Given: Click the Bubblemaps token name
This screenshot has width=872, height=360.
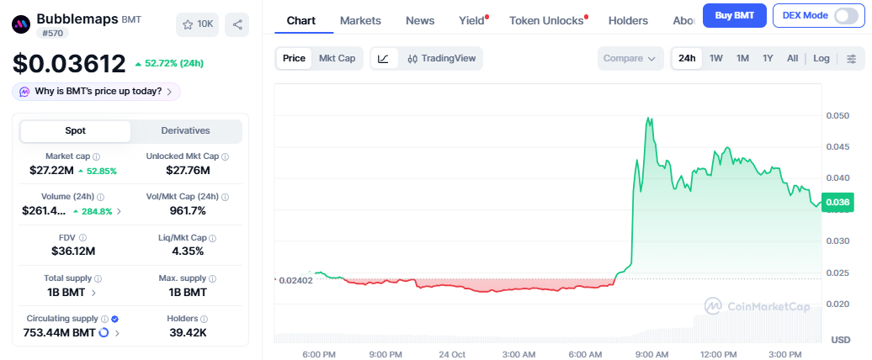Looking at the screenshot, I should click(x=77, y=19).
